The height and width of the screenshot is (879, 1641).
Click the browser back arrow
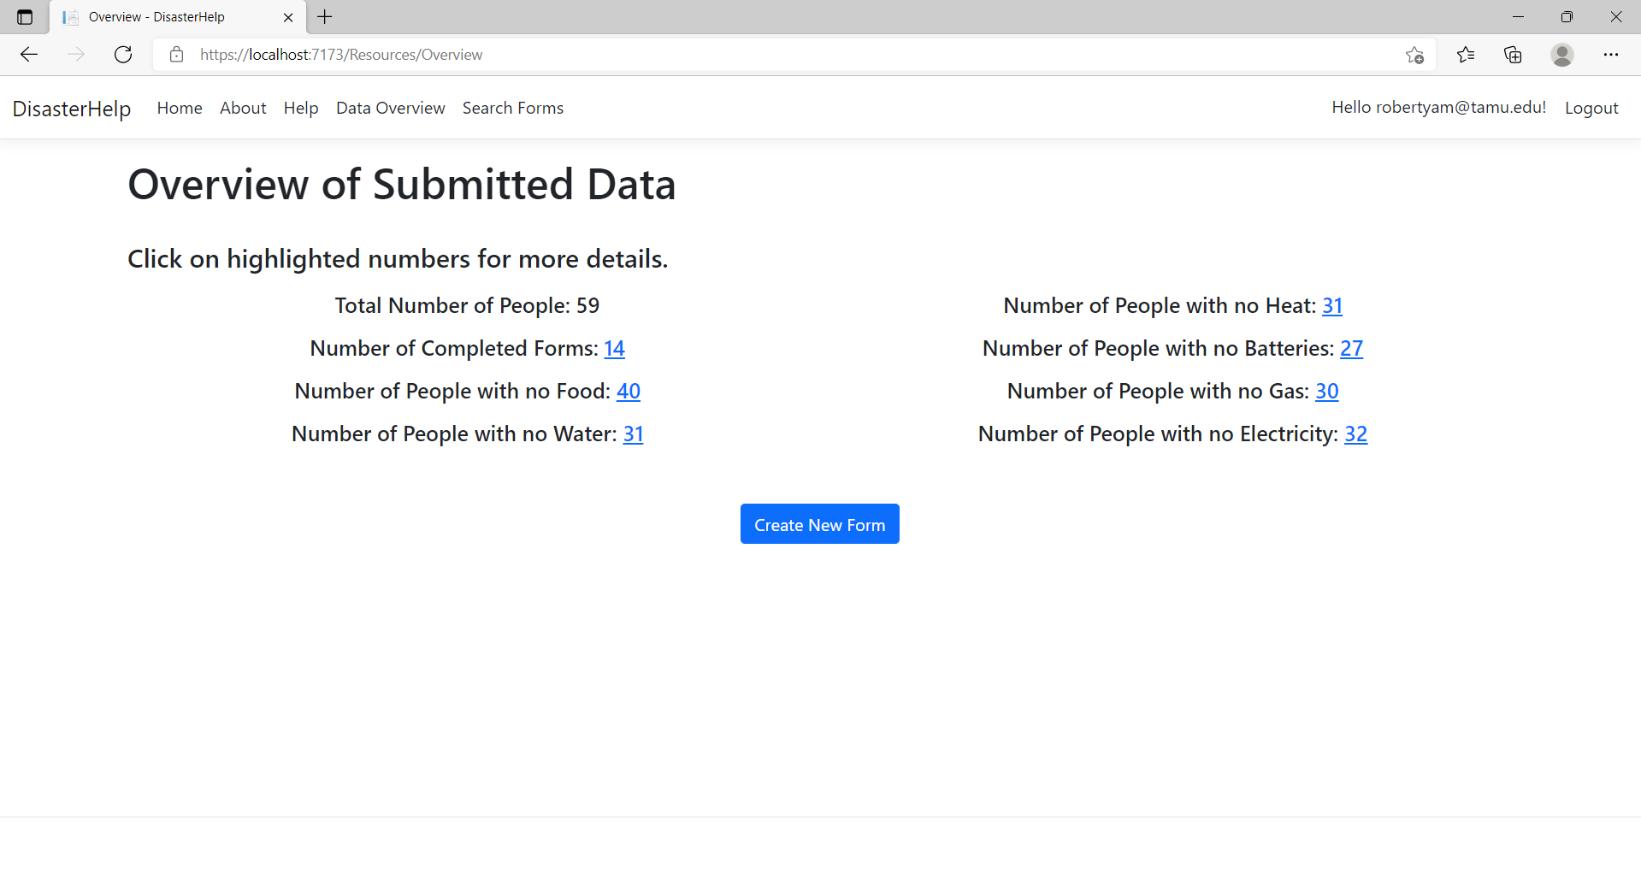pyautogui.click(x=29, y=55)
